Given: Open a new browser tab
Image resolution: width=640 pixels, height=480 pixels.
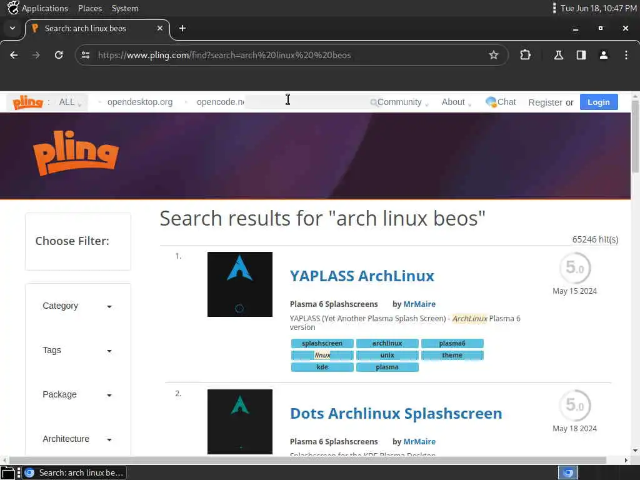Looking at the screenshot, I should pos(182,28).
